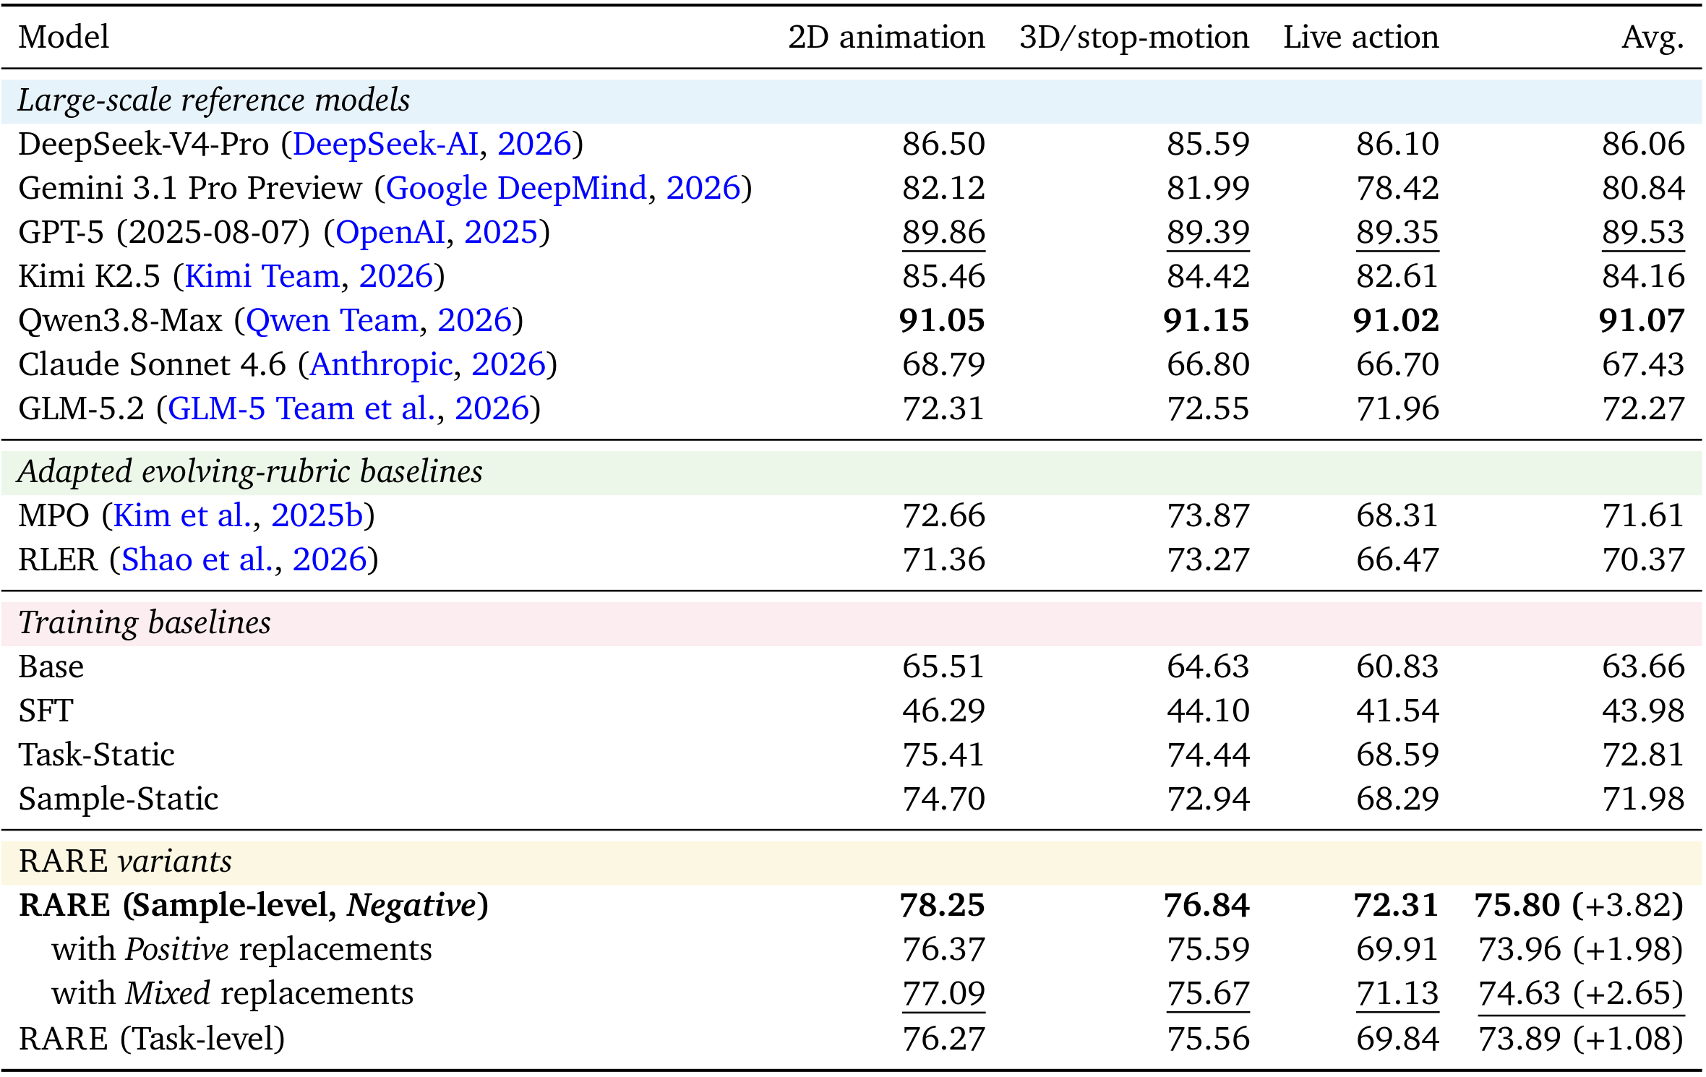Select 'with Positive replacements' row label
This screenshot has height=1077, width=1706.
241,950
